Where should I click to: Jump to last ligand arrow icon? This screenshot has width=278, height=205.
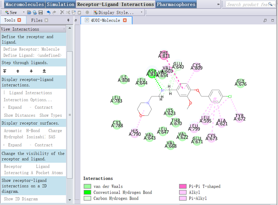coord(44,71)
